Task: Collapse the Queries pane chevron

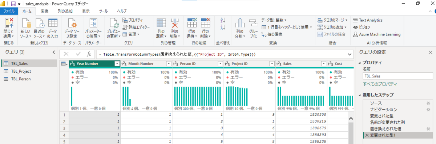Action: click(x=53, y=52)
